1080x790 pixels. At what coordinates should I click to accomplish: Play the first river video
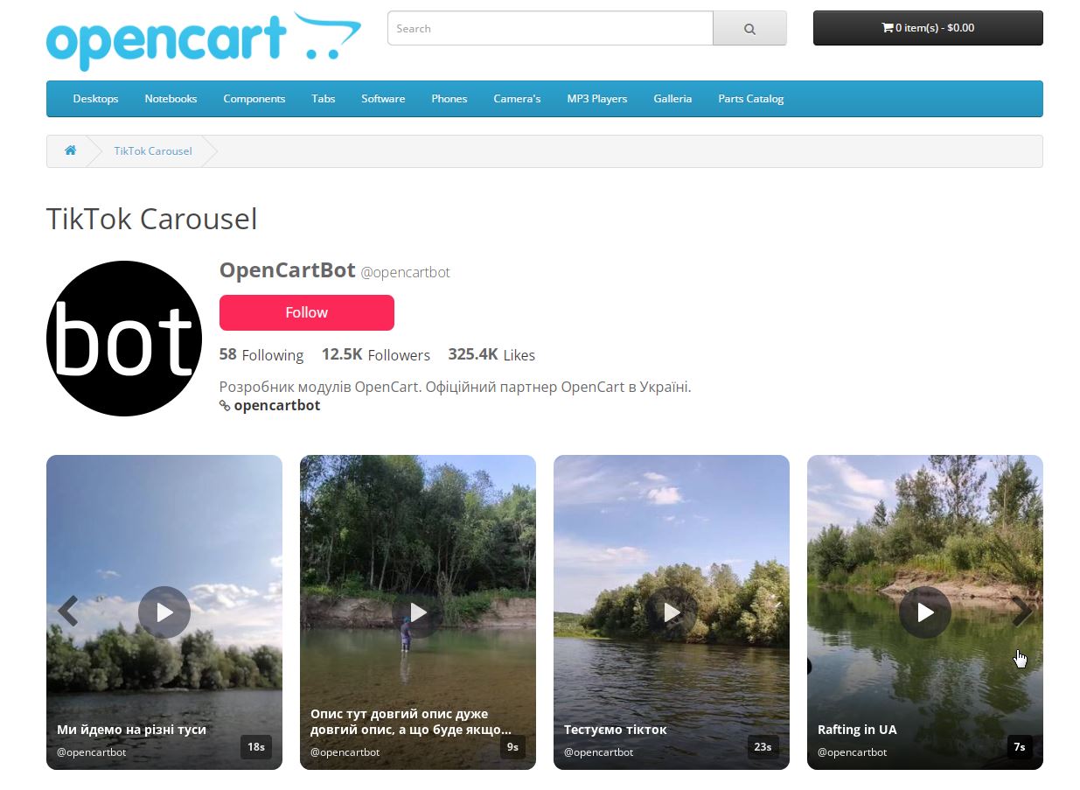click(x=164, y=612)
